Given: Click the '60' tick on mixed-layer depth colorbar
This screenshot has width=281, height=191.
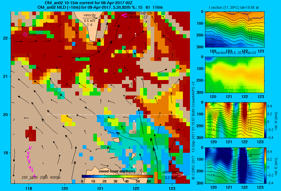Looking at the screenshot, I should 149,181.
